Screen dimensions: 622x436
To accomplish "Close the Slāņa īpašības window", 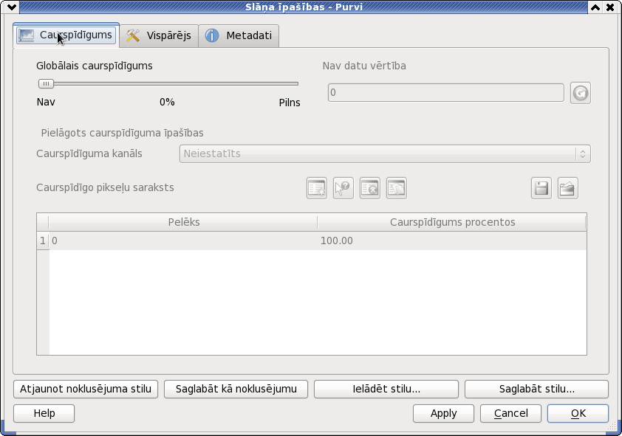I will coord(610,7).
